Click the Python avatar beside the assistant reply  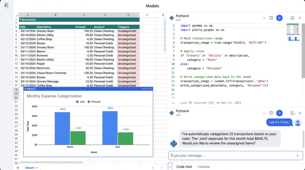click(x=173, y=143)
